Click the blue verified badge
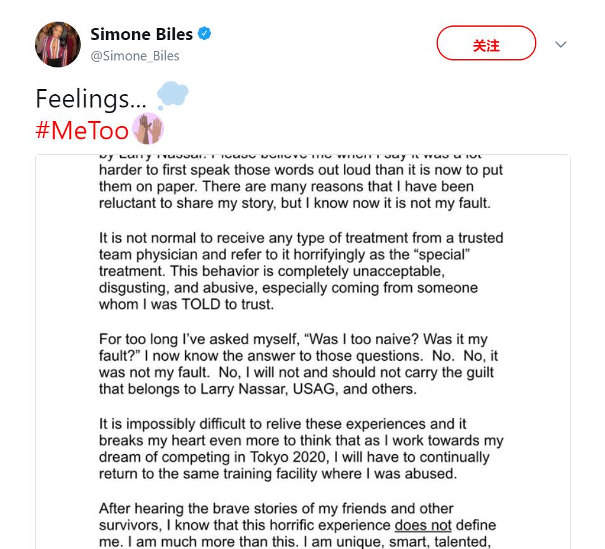This screenshot has width=605, height=549. click(x=204, y=34)
